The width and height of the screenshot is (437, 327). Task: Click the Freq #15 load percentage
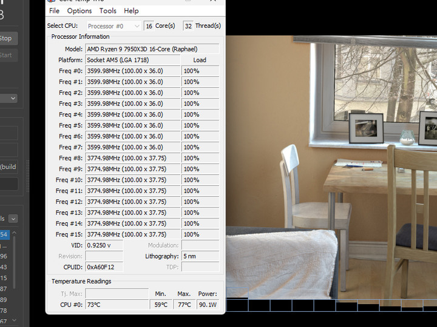click(200, 234)
